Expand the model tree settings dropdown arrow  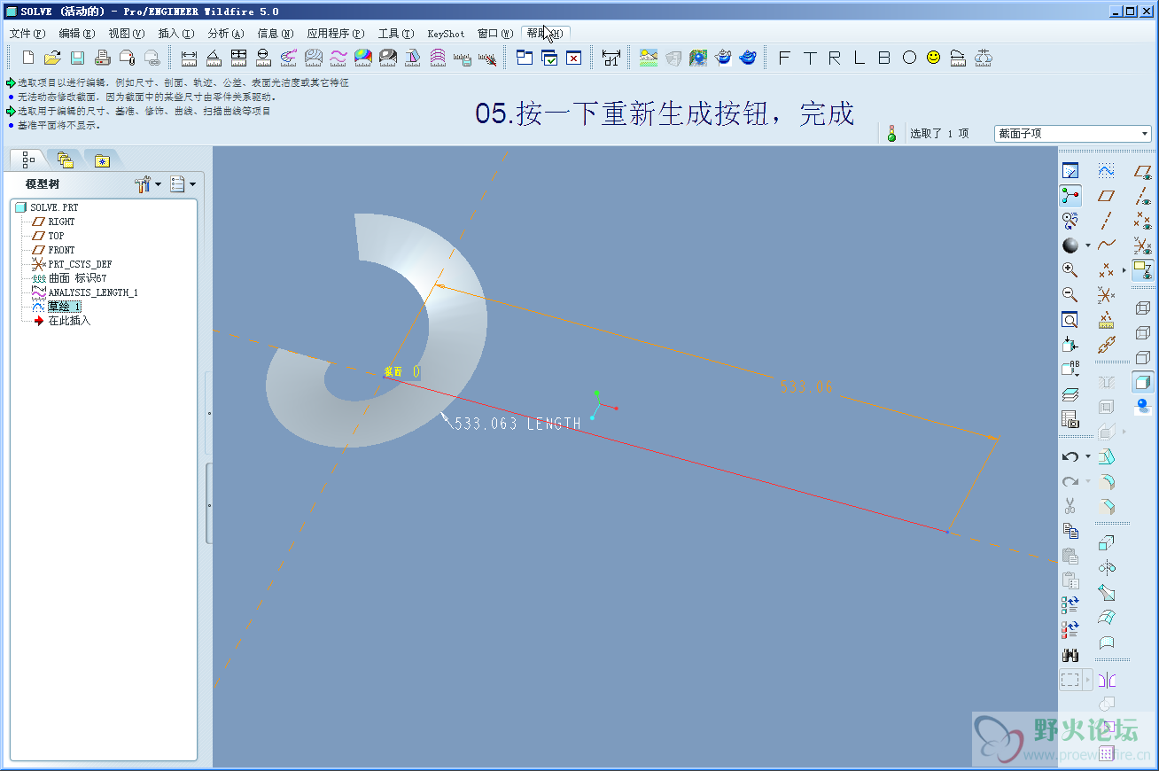click(x=158, y=184)
